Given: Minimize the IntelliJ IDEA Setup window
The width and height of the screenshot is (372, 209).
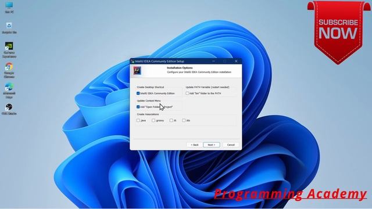Looking at the screenshot, I should coord(213,61).
